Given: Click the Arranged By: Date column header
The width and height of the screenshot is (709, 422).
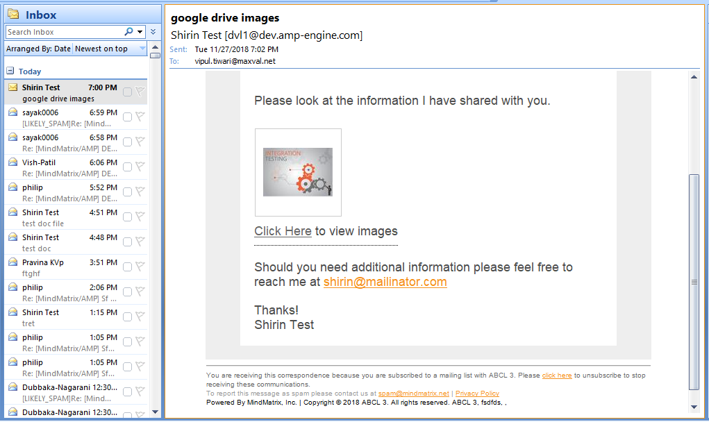Looking at the screenshot, I should [38, 49].
